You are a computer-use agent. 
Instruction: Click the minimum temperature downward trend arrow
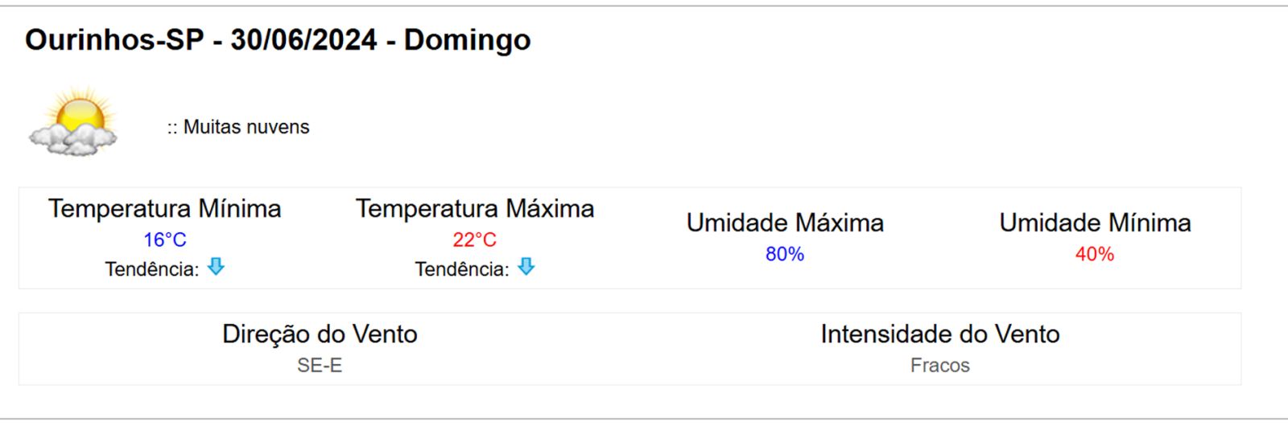(x=216, y=267)
